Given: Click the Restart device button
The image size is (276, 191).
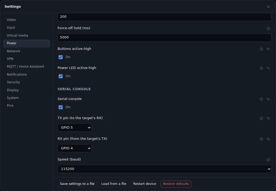Looking at the screenshot, I should tap(145, 184).
